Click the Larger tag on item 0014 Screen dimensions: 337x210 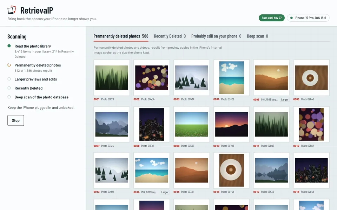[165, 192]
